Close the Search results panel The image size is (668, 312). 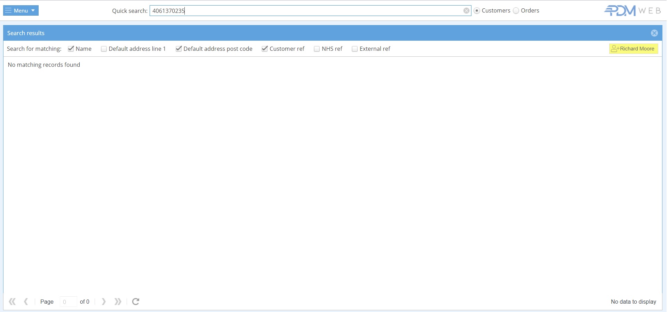pos(654,33)
